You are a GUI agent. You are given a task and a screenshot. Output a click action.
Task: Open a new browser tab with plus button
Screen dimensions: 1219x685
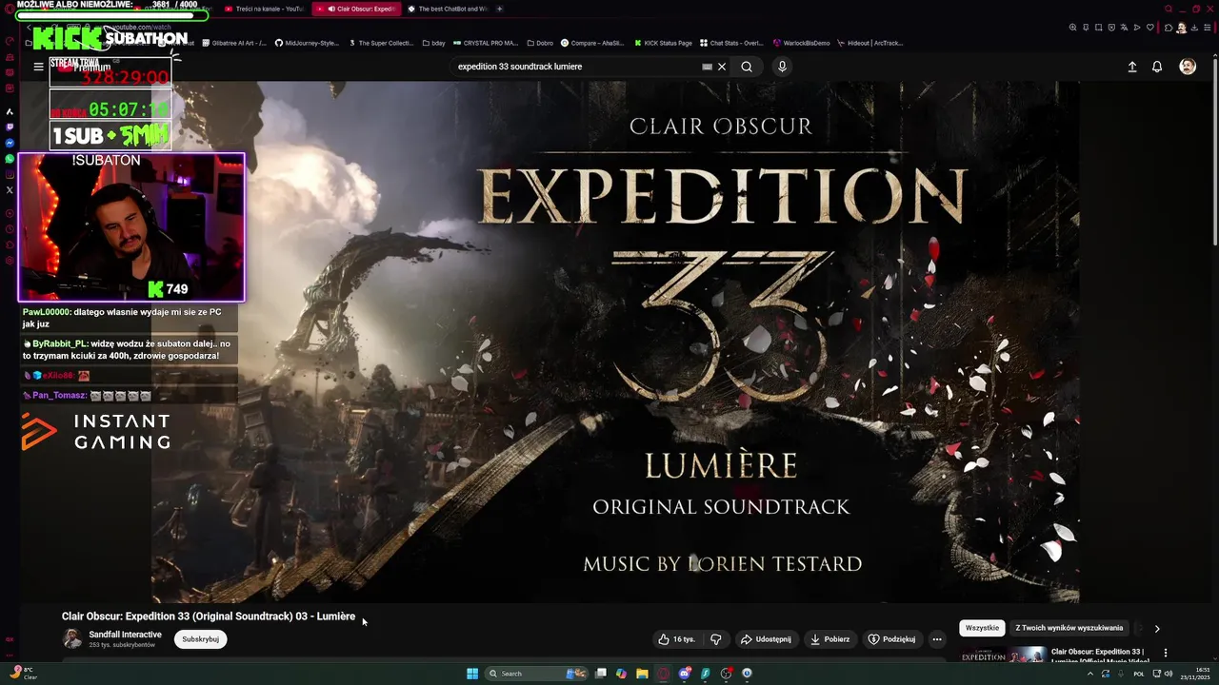(x=500, y=9)
